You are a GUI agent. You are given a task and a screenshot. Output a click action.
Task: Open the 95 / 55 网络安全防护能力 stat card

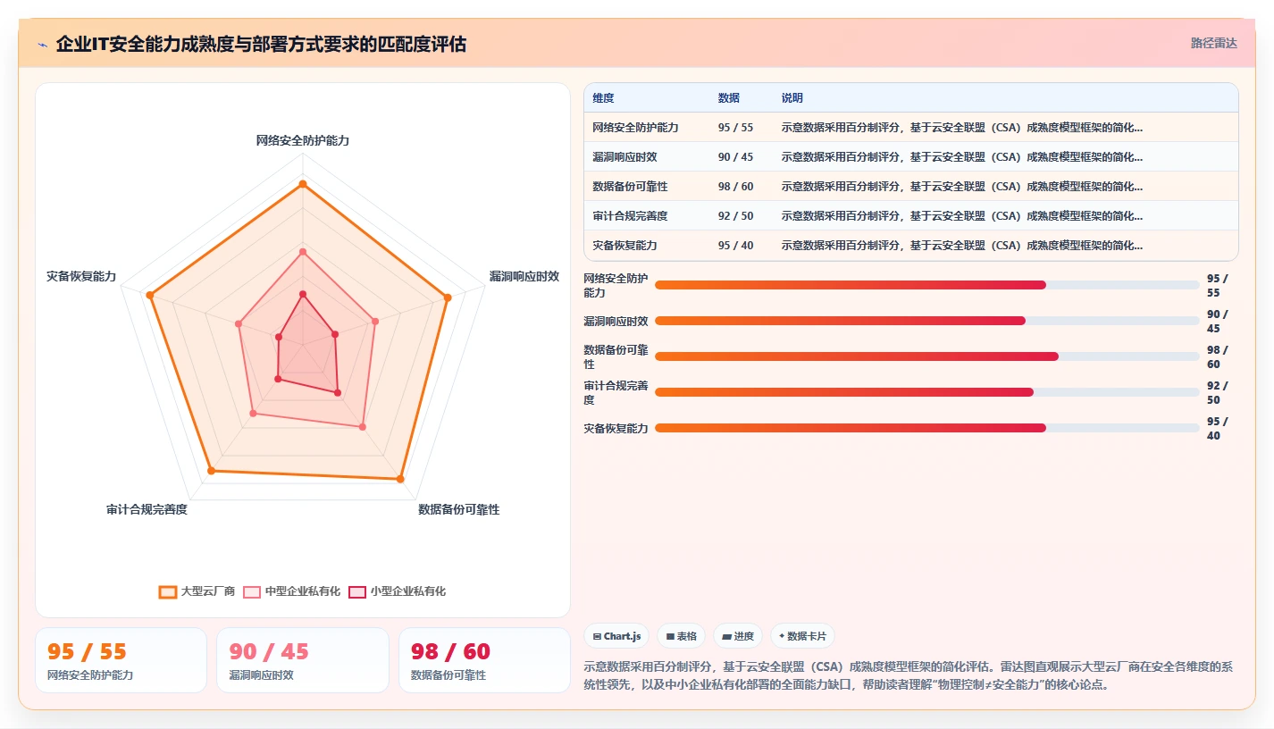click(x=121, y=660)
